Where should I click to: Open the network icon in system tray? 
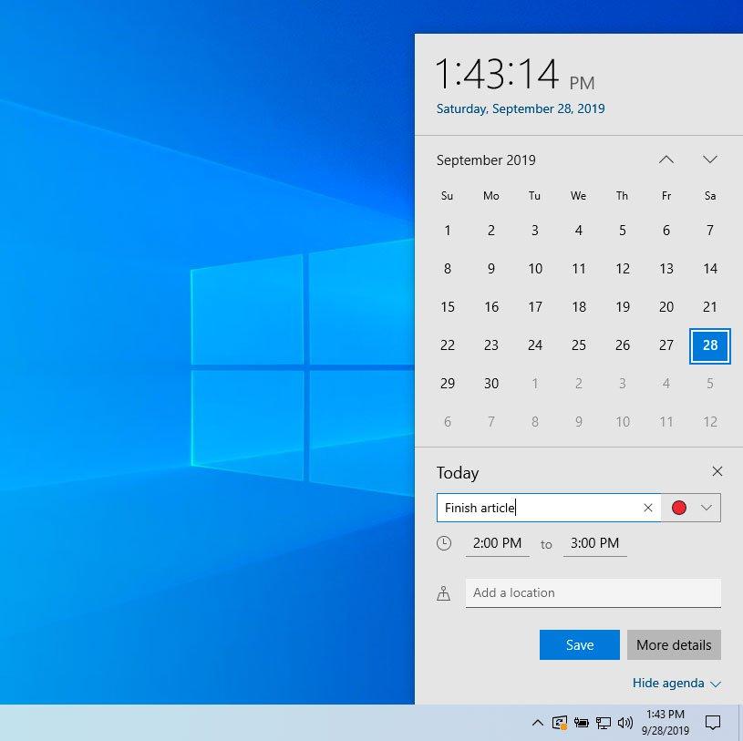point(603,723)
